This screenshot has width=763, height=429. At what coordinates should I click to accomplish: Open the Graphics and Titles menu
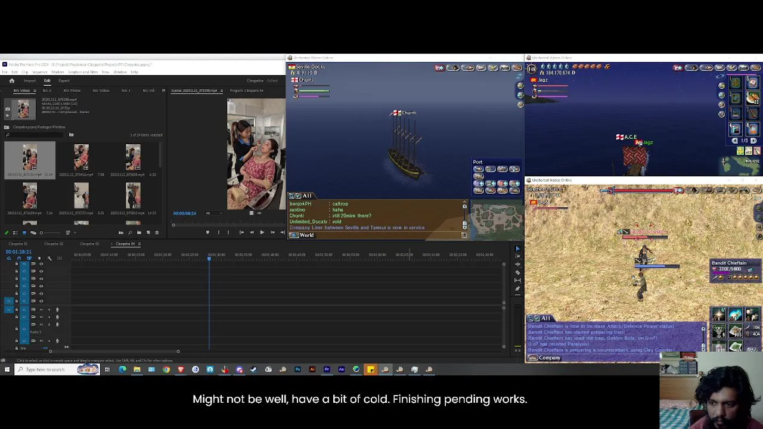click(x=83, y=72)
